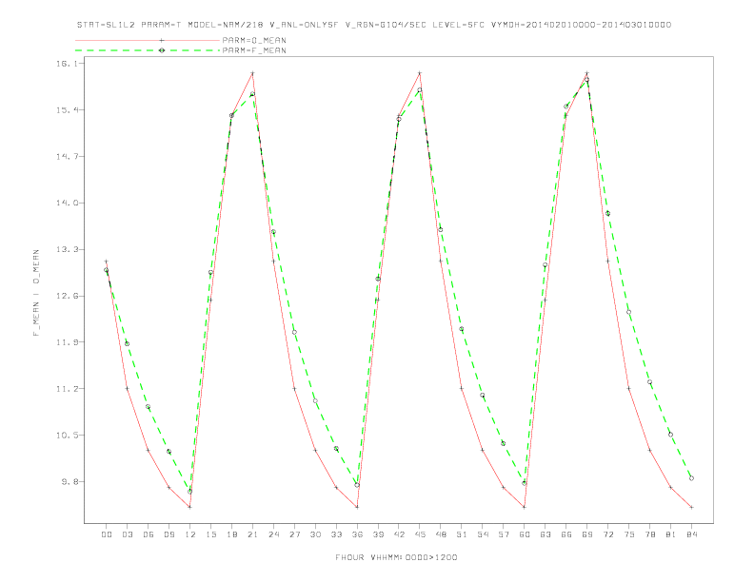Viewport: 754px width, 582px height.
Task: Select the PARM=O_MEAN legend label
Action: 254,40
